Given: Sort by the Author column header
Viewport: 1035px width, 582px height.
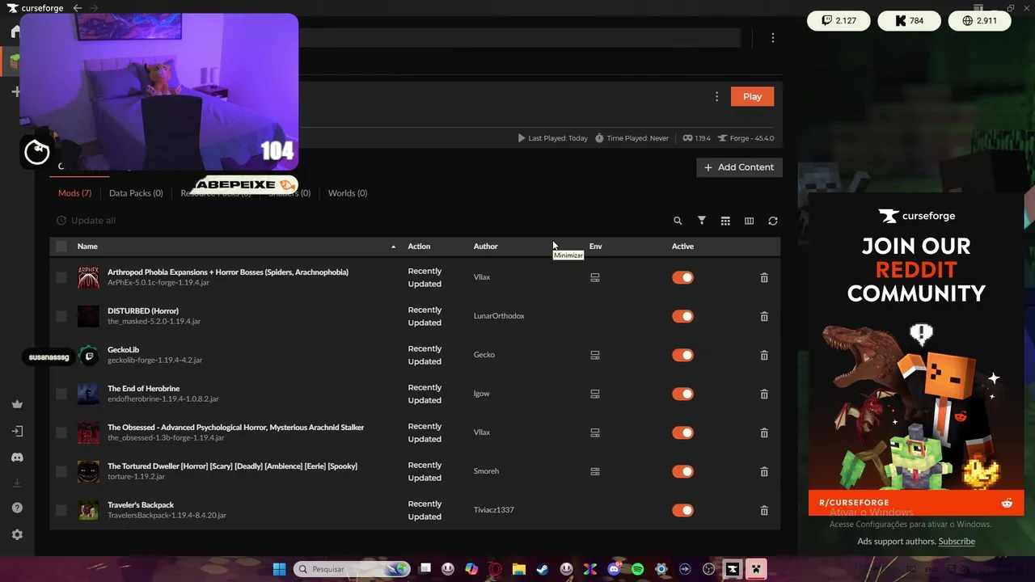Looking at the screenshot, I should click(485, 246).
